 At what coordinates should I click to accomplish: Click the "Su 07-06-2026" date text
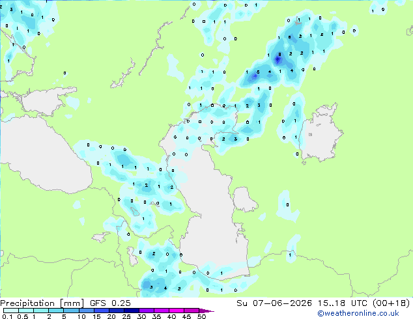(x=274, y=303)
